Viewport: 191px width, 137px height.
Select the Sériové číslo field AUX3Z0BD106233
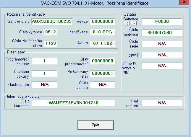tap(52, 22)
